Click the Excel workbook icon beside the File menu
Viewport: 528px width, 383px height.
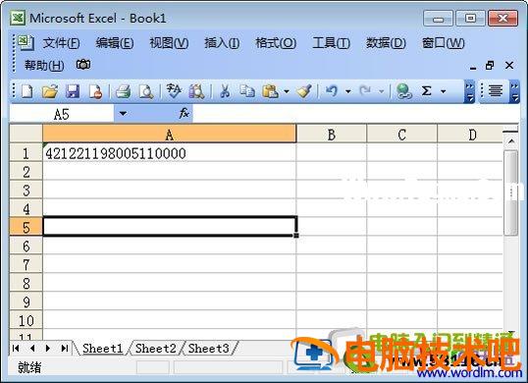26,42
